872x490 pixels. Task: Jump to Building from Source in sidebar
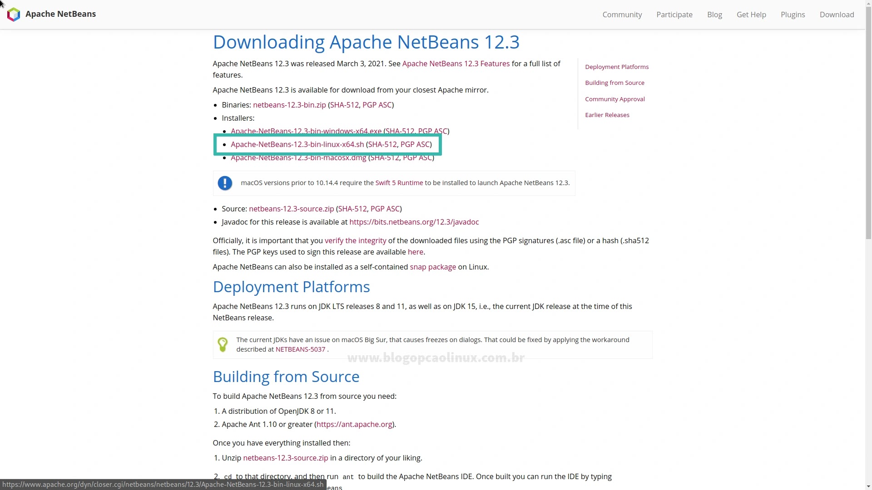point(614,83)
